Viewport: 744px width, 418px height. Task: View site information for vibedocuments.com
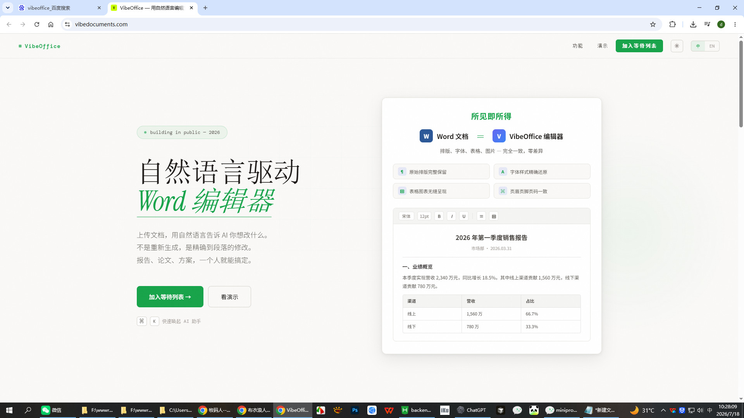[67, 24]
